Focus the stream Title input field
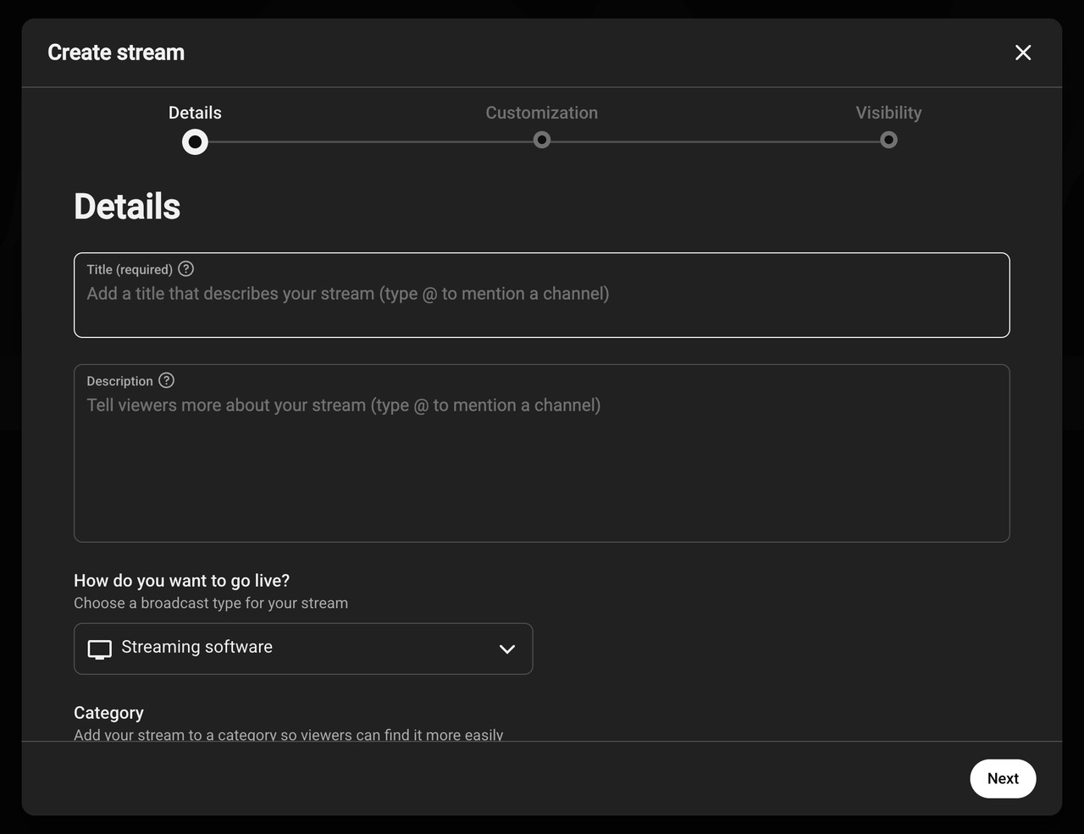This screenshot has height=834, width=1084. pyautogui.click(x=542, y=295)
